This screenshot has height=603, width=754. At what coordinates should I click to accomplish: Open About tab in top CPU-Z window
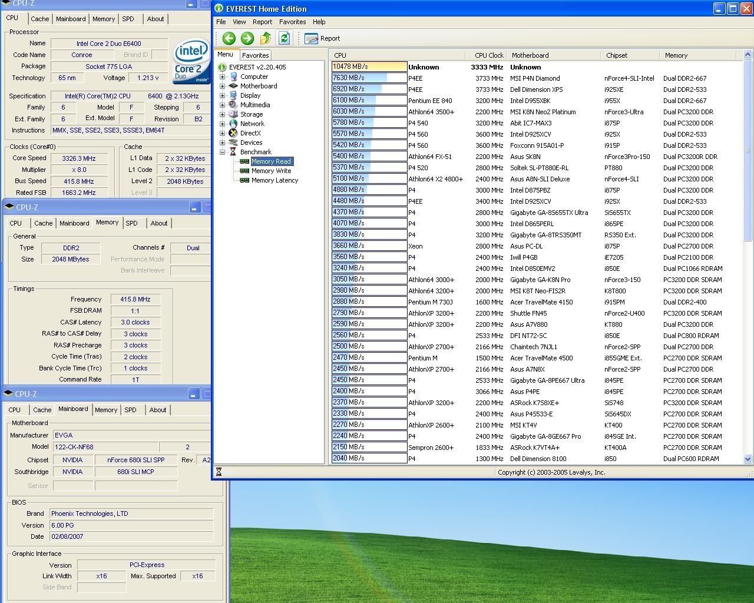[x=156, y=19]
